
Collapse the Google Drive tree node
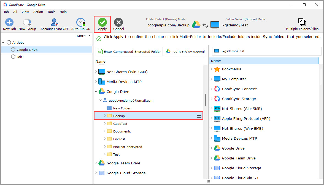(x=96, y=91)
